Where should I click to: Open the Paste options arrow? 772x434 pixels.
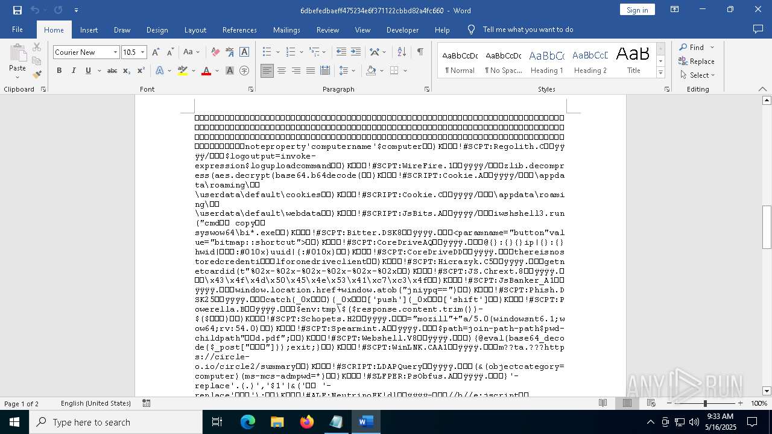coord(17,77)
